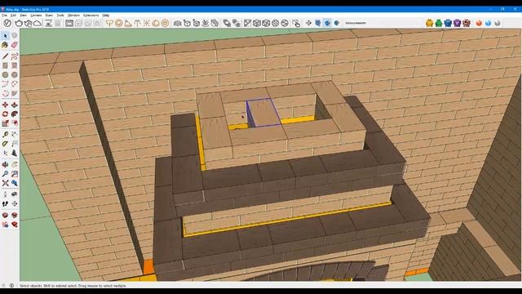Click the blue-outlined selected brick
This screenshot has width=522, height=294.
tap(263, 113)
